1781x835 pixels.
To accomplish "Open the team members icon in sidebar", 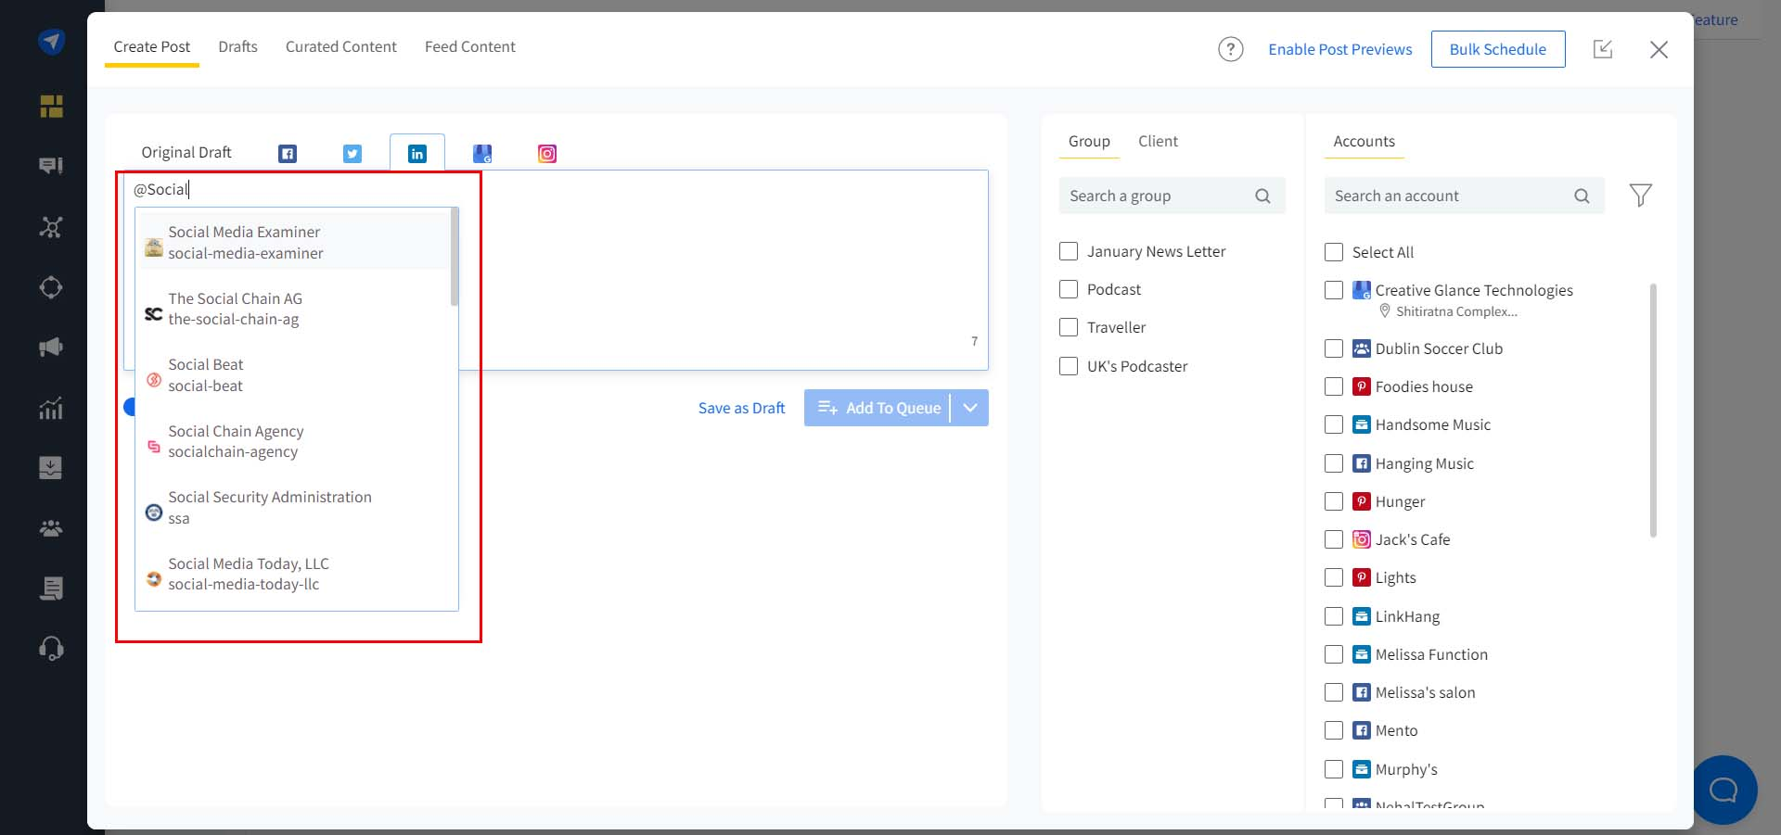I will click(51, 528).
